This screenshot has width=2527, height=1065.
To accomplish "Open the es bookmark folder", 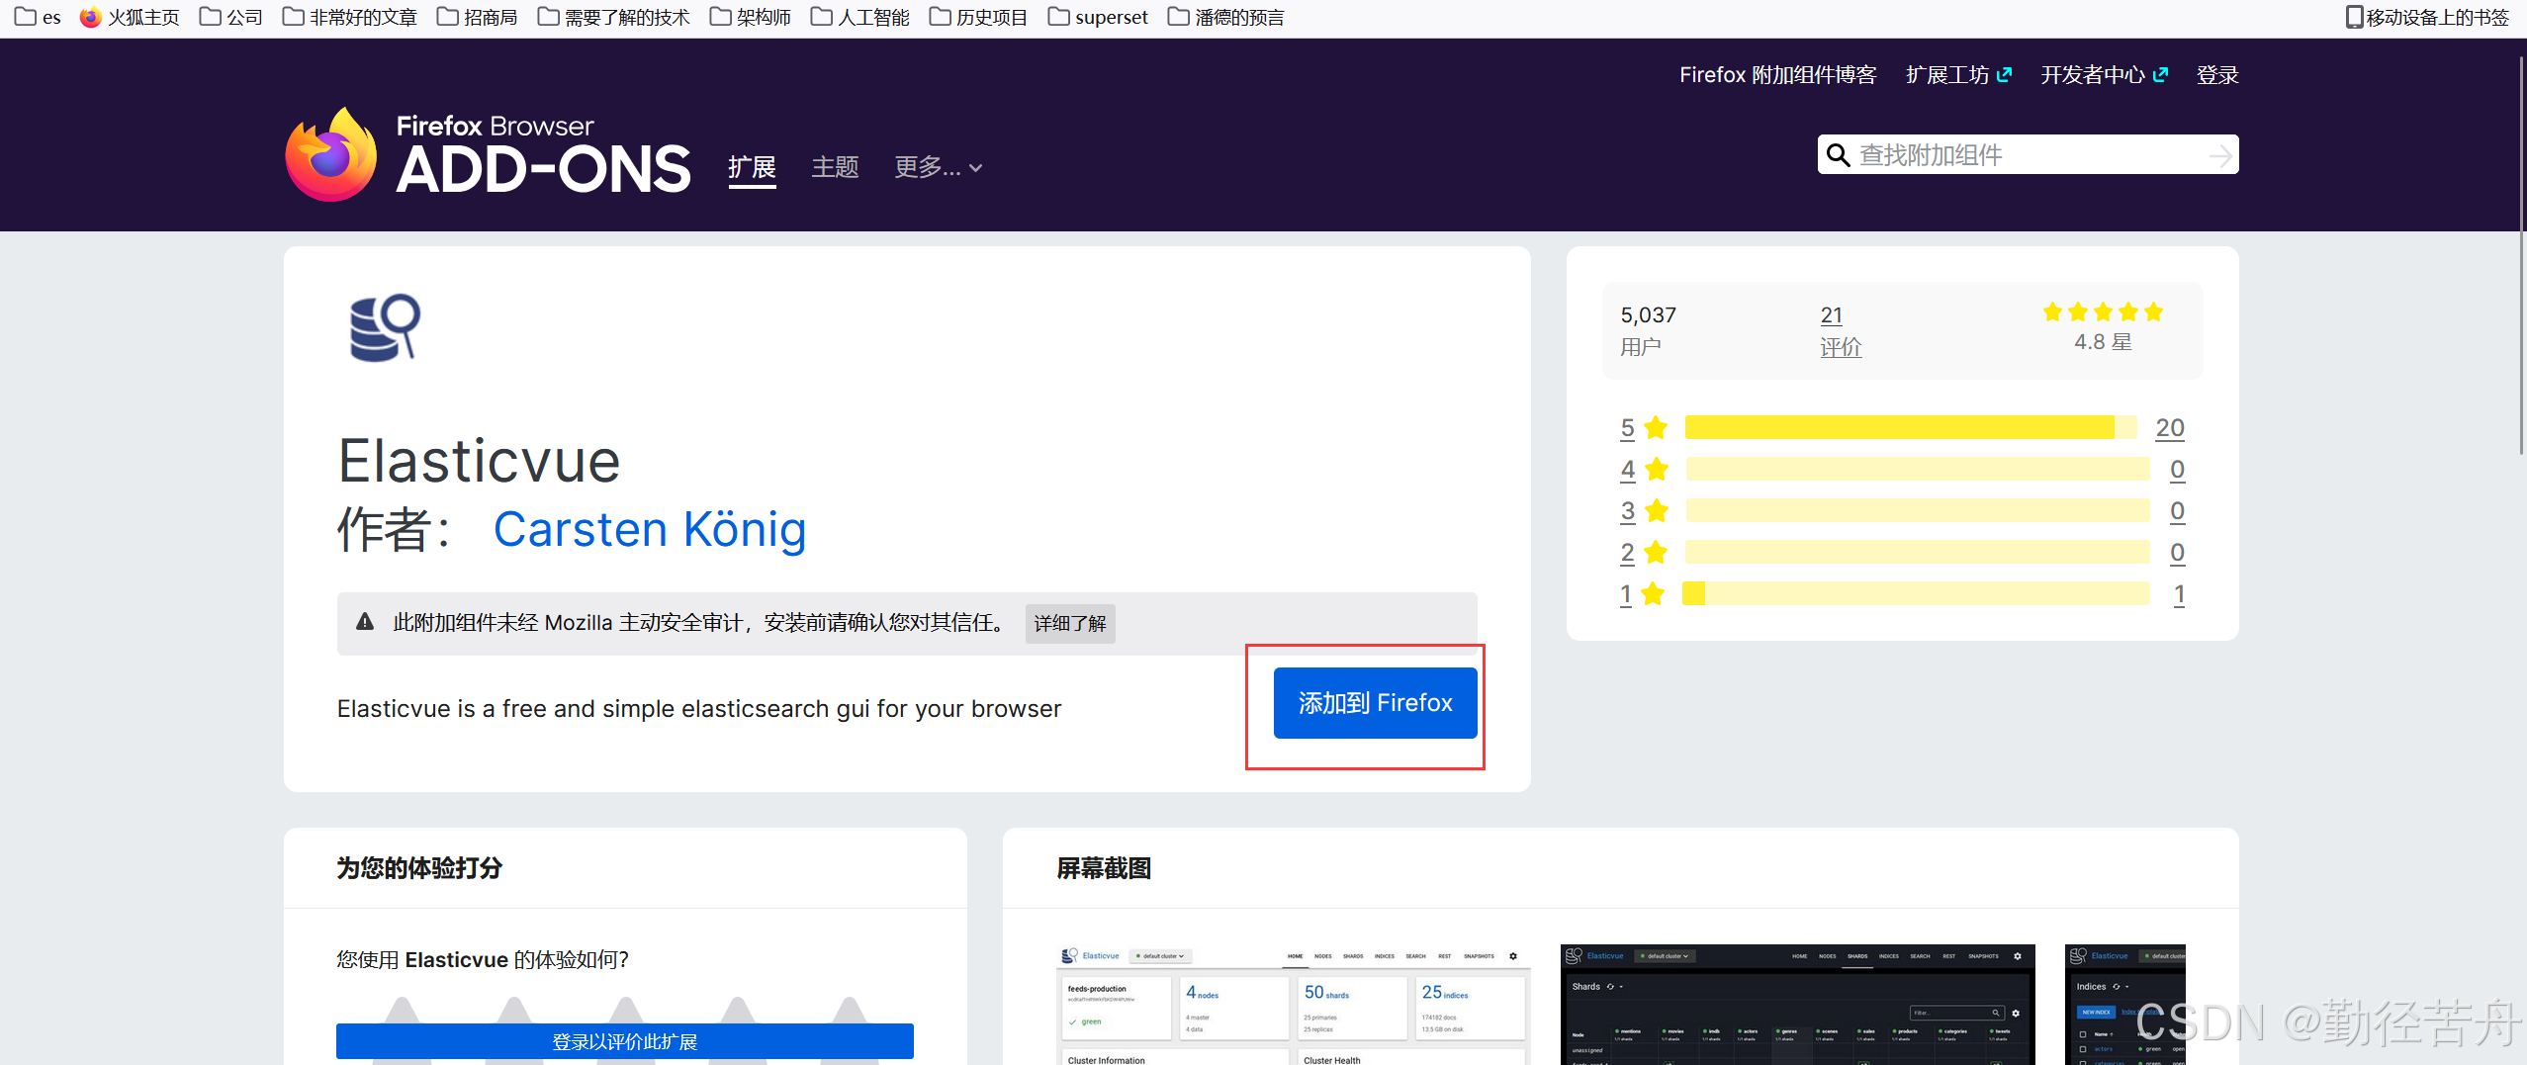I will tap(39, 17).
